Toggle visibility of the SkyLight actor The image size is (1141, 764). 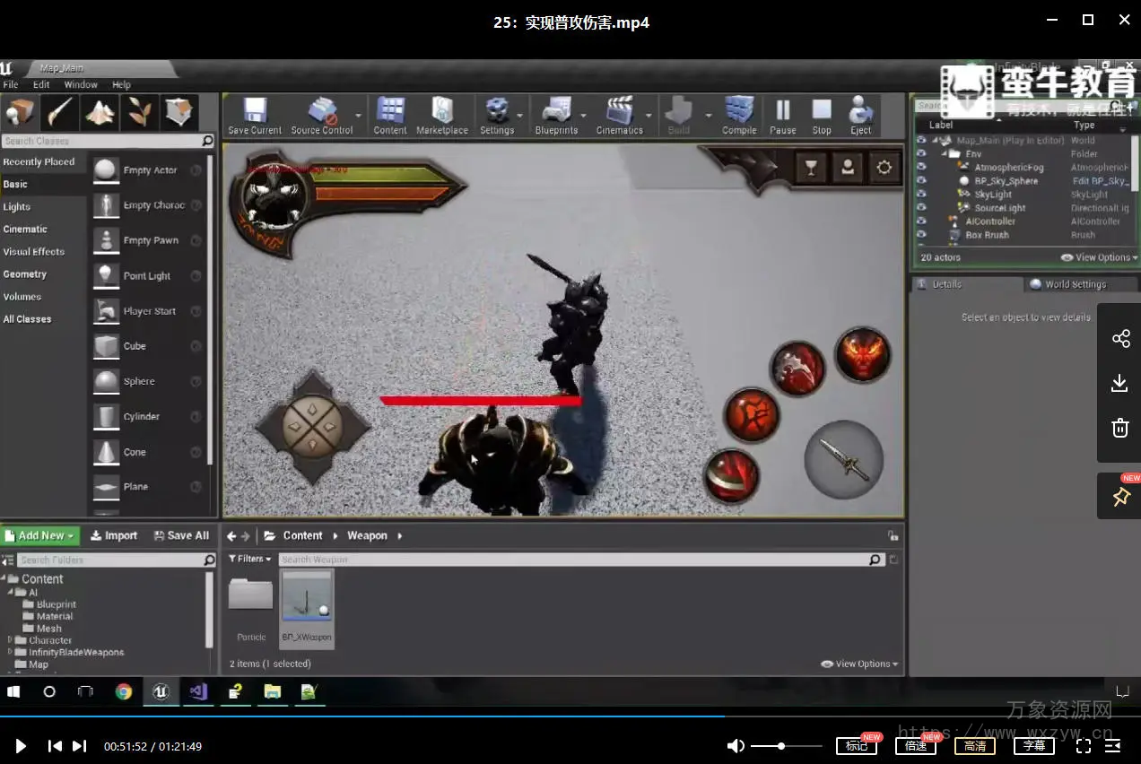pyautogui.click(x=921, y=195)
